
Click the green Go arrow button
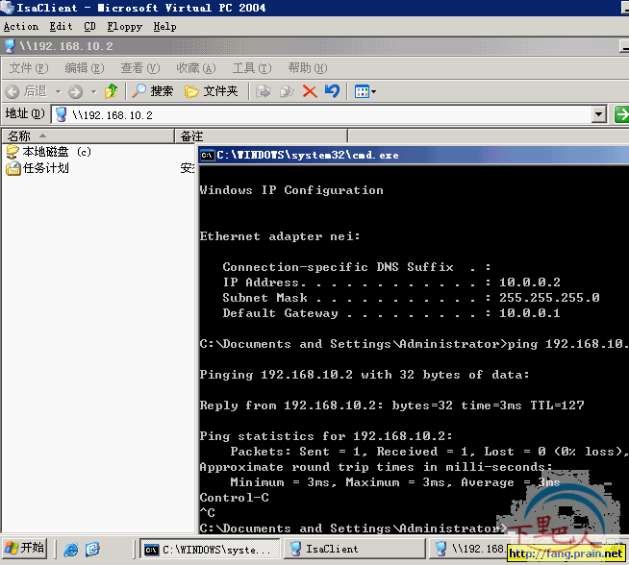pos(621,114)
